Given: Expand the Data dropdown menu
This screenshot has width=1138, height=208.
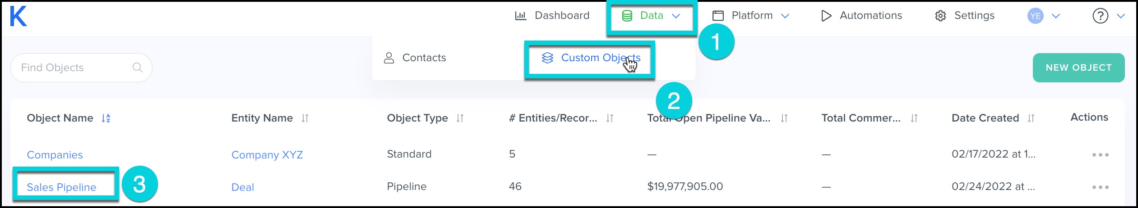Looking at the screenshot, I should 651,16.
